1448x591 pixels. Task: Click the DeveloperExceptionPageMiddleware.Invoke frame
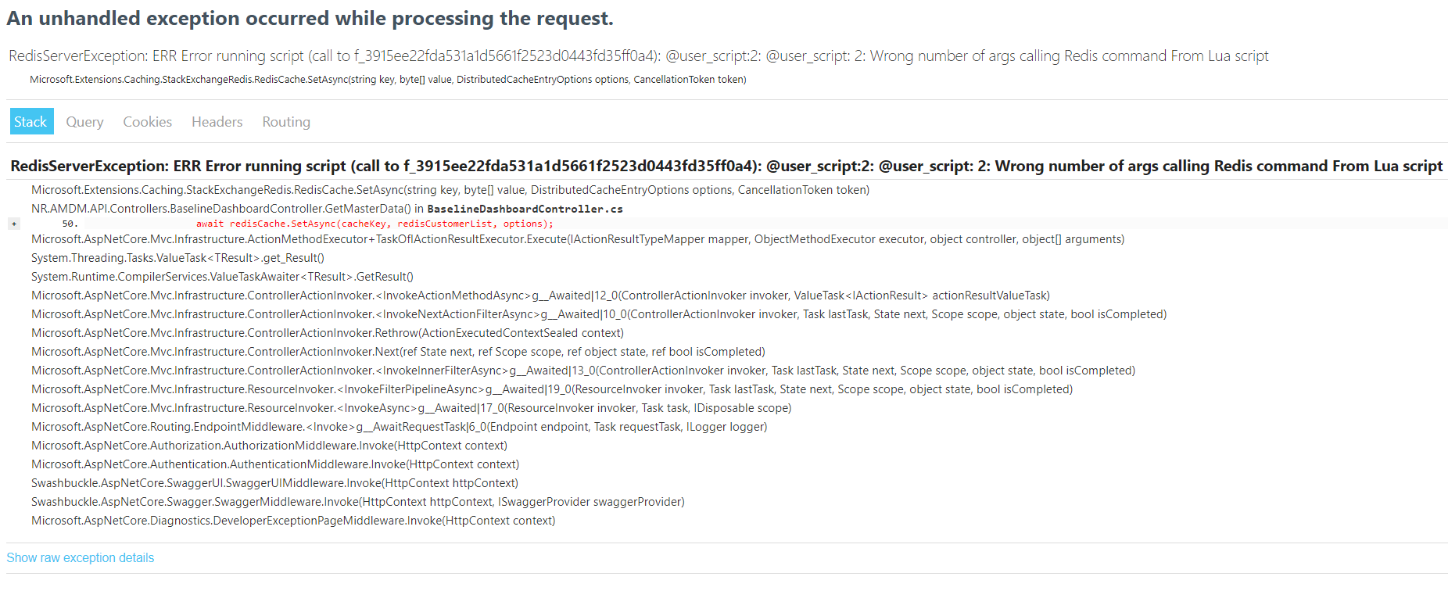tap(292, 520)
